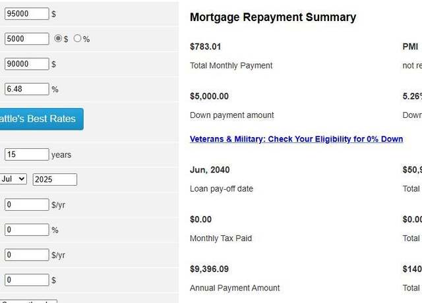Click the first $/yr field showing 0
The height and width of the screenshot is (303, 422).
(x=26, y=205)
